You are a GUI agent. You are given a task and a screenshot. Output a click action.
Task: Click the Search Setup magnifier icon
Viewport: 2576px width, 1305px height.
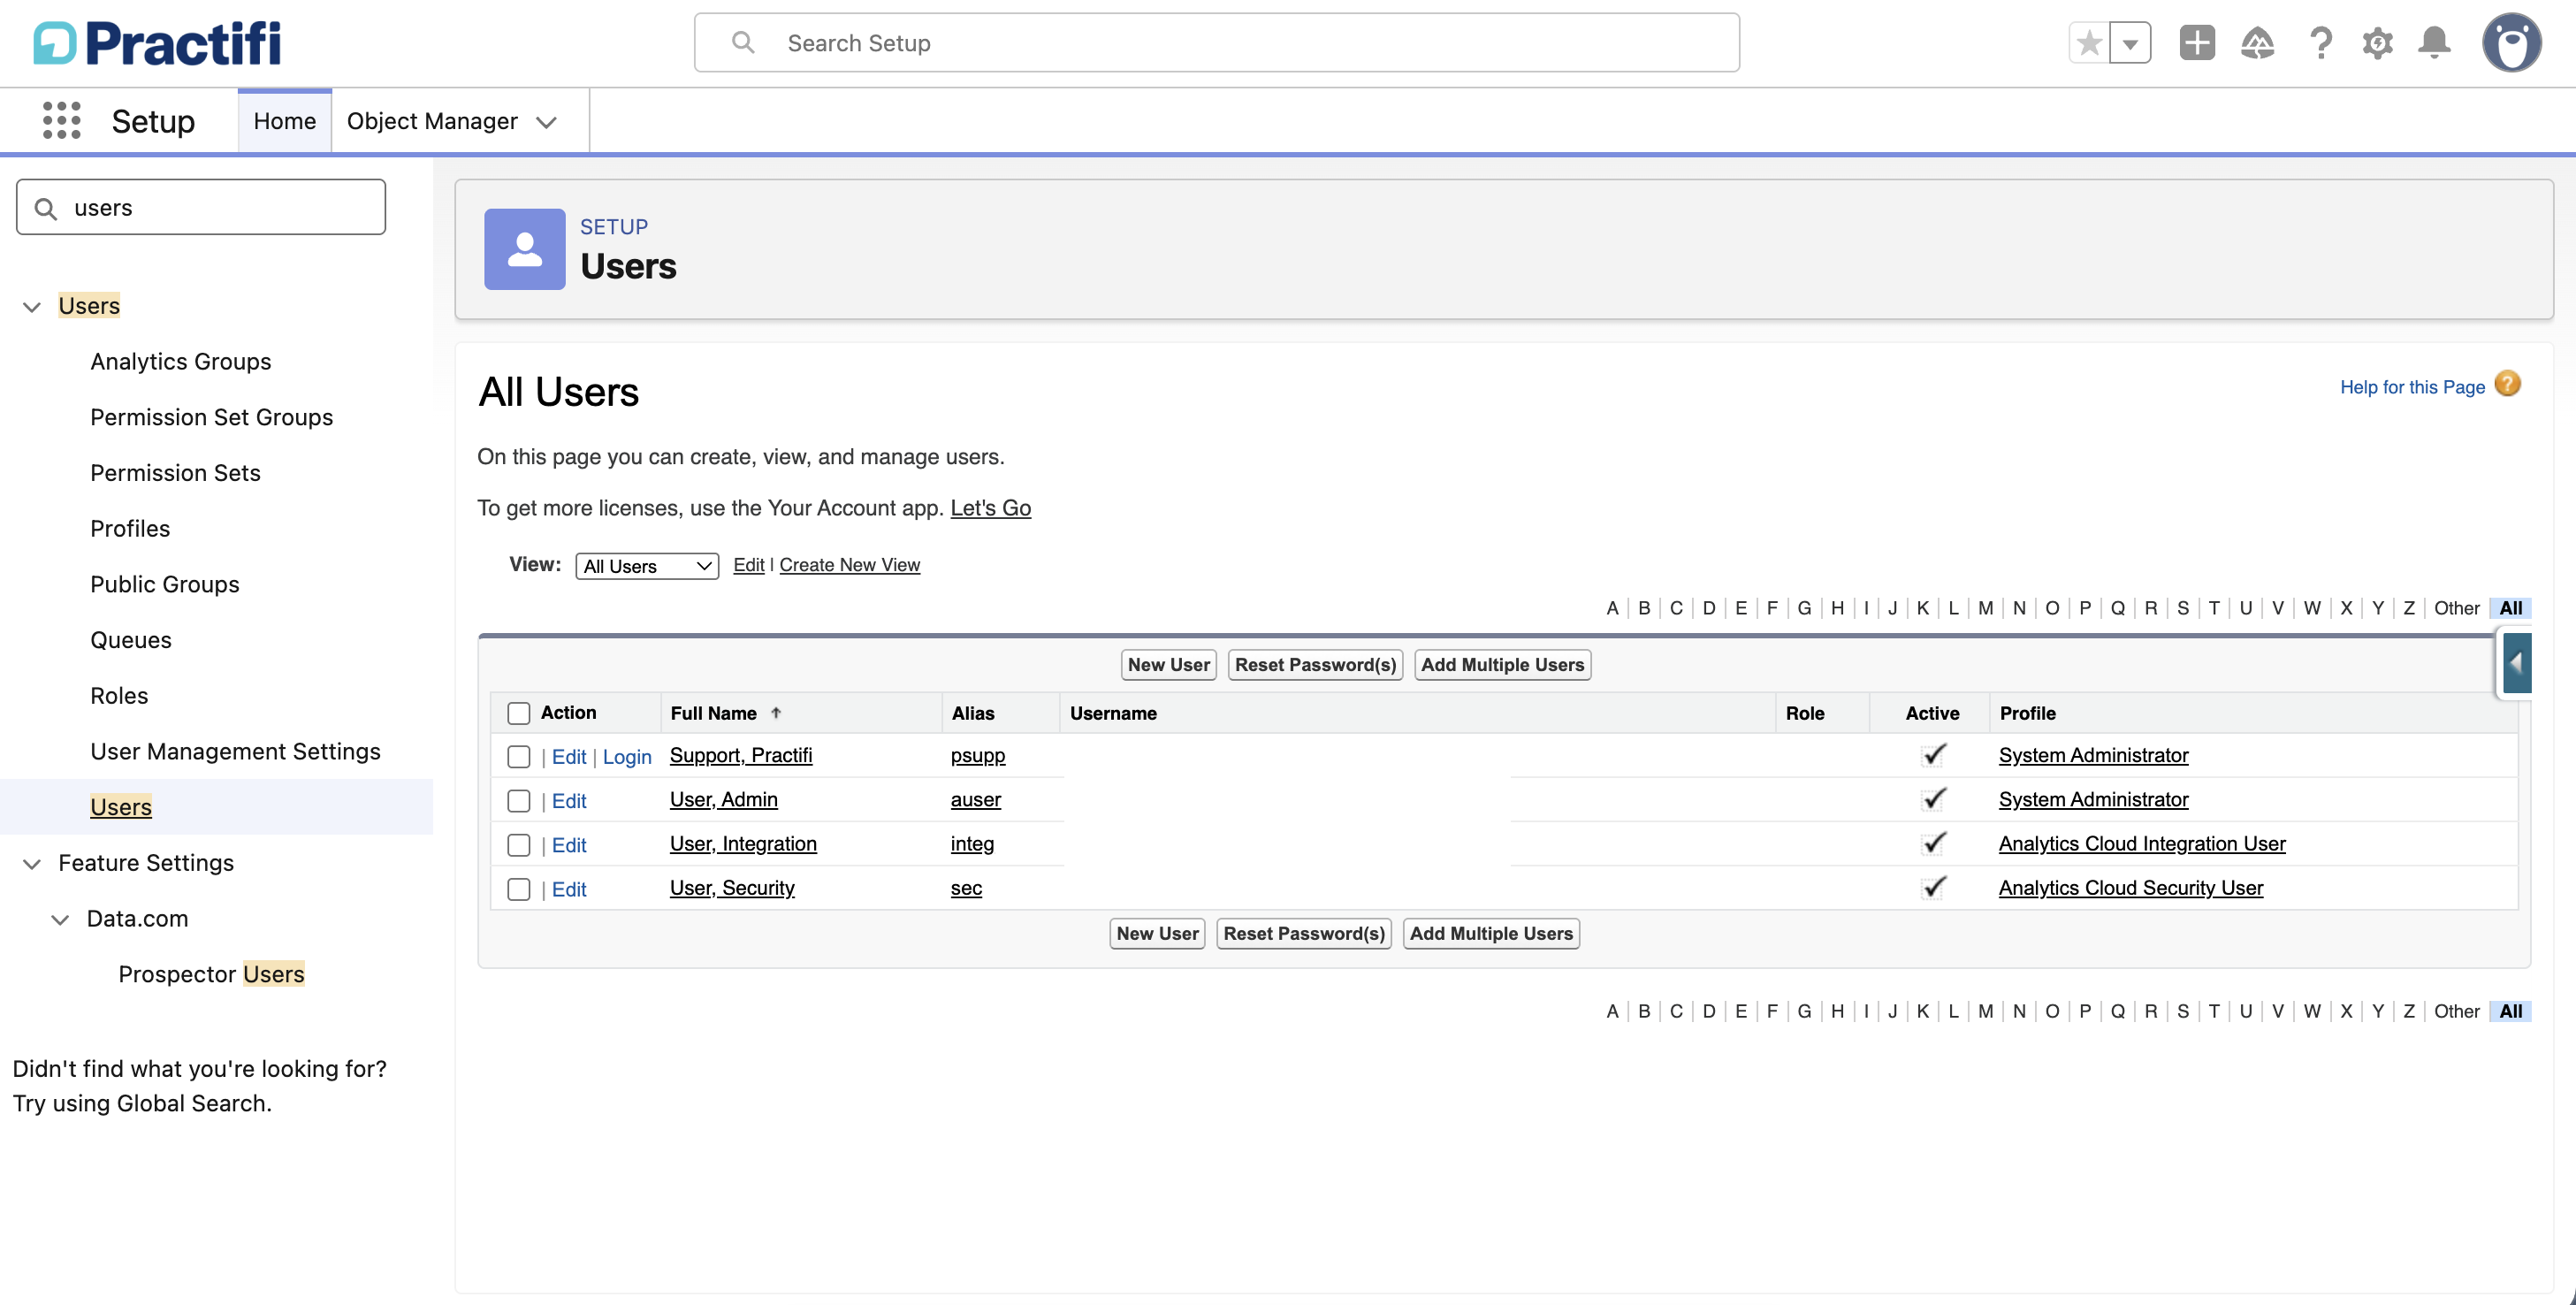click(742, 42)
